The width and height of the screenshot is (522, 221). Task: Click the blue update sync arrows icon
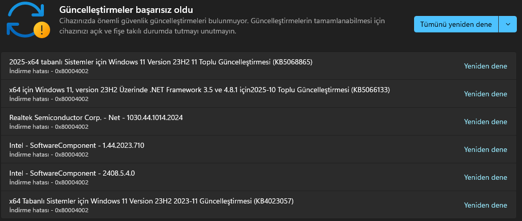tap(26, 21)
